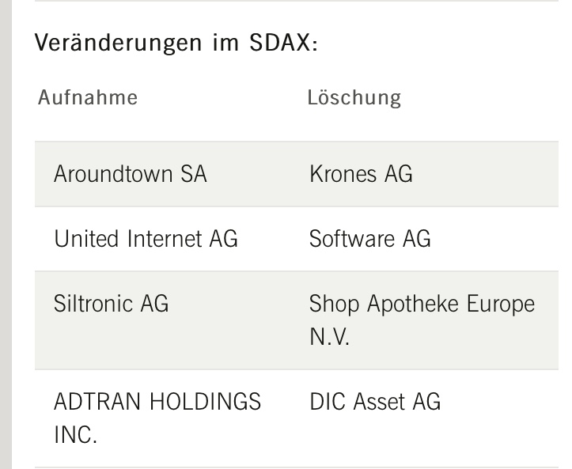Click "INC." below ADTRAN HOLDINGS

[x=75, y=436]
